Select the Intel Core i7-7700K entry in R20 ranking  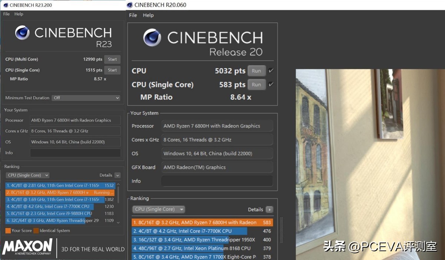(189, 231)
